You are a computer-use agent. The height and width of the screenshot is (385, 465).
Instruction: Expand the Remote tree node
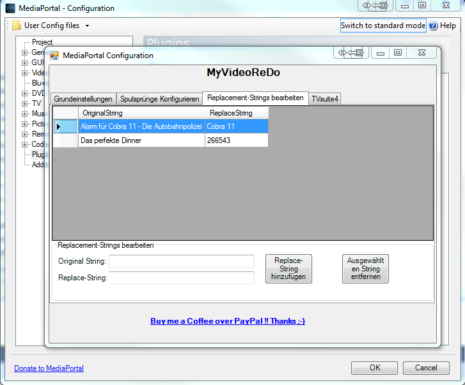(24, 134)
